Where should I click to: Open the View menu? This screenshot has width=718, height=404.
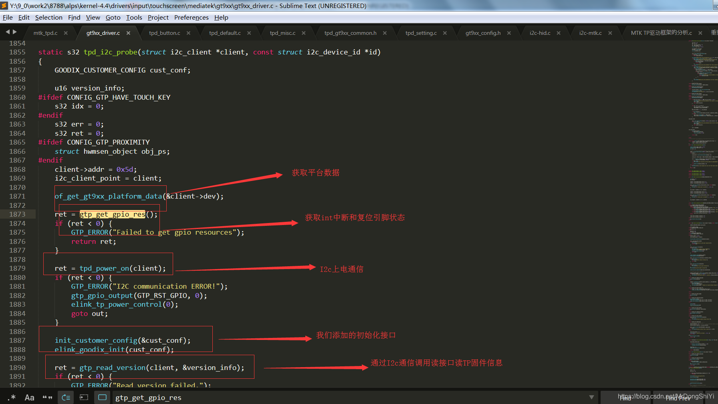93,17
